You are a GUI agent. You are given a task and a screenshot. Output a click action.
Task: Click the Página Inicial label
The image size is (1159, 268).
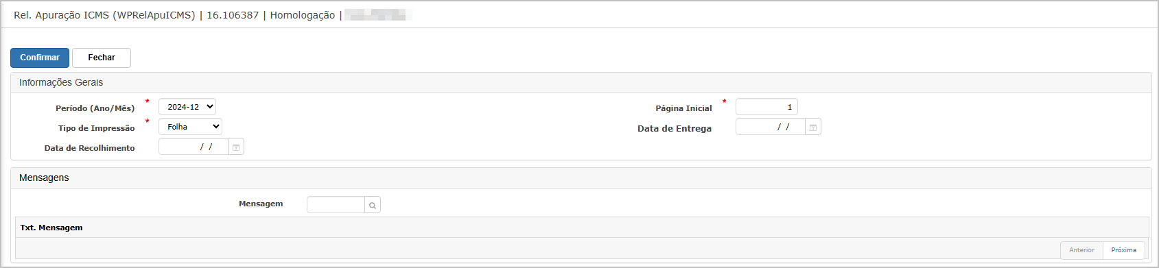point(683,108)
